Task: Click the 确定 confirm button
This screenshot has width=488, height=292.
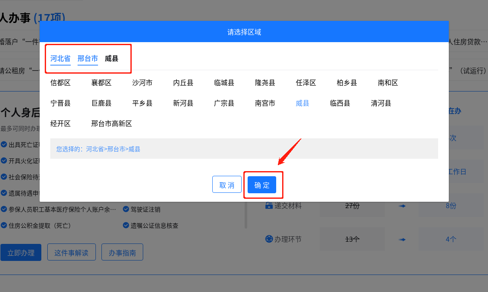Action: pos(262,185)
